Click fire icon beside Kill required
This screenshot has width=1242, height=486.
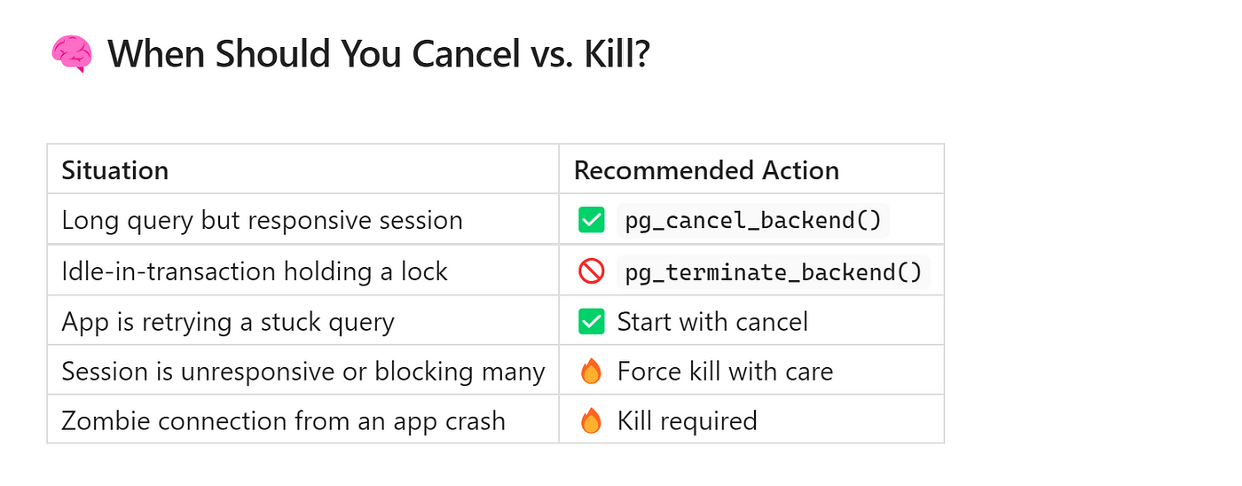(591, 420)
